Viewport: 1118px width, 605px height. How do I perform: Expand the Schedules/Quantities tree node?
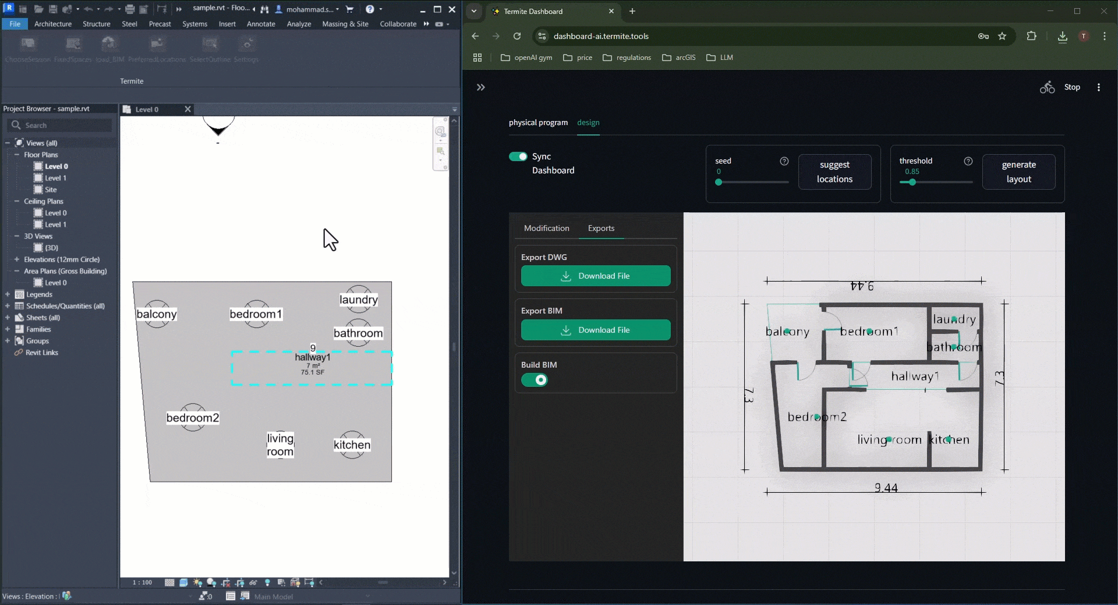(8, 306)
